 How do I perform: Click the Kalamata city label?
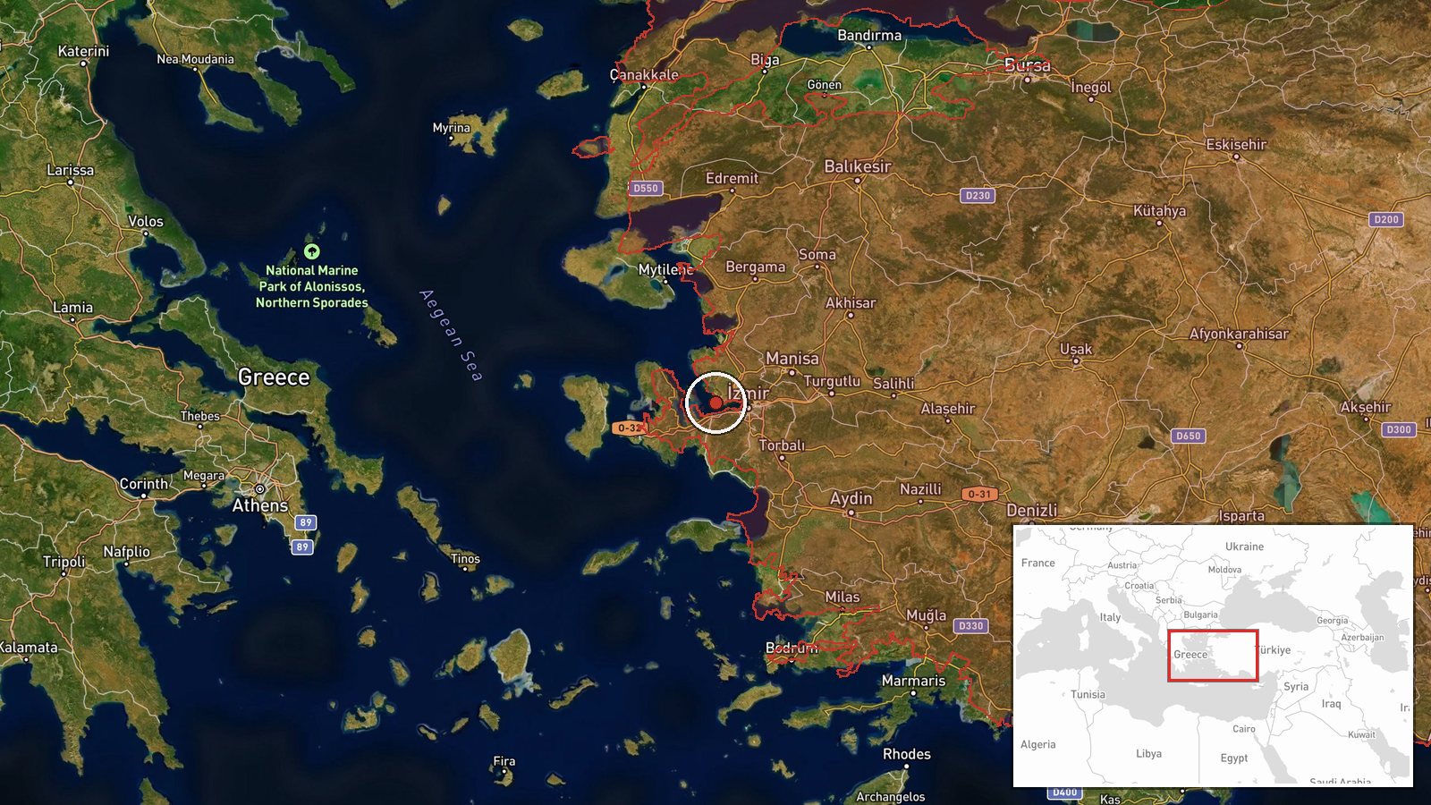click(x=29, y=648)
